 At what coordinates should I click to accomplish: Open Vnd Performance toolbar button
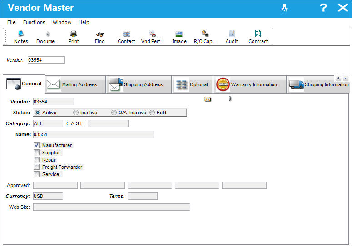coord(153,37)
